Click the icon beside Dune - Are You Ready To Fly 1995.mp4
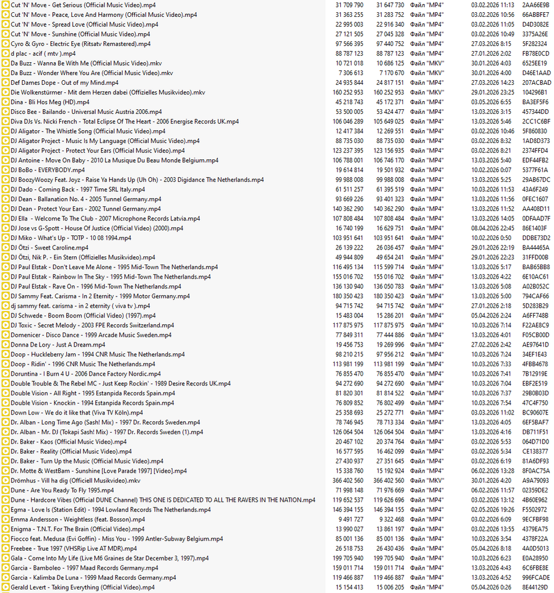 pos(5,491)
